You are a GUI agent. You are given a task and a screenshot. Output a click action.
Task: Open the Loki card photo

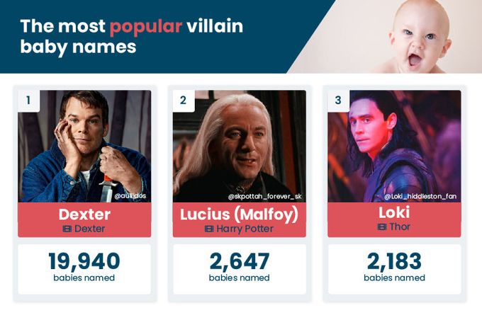pos(394,145)
